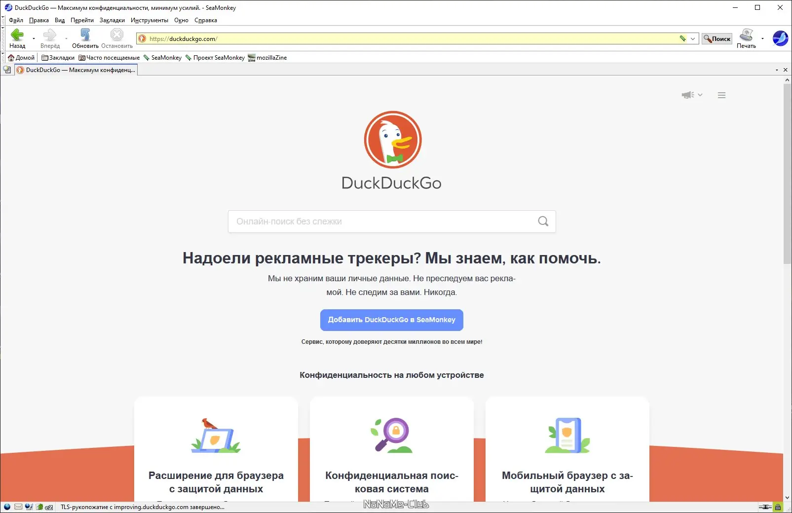Collapse the navigation toolbar using its grippy
The height and width of the screenshot is (513, 792).
pyautogui.click(x=3, y=38)
